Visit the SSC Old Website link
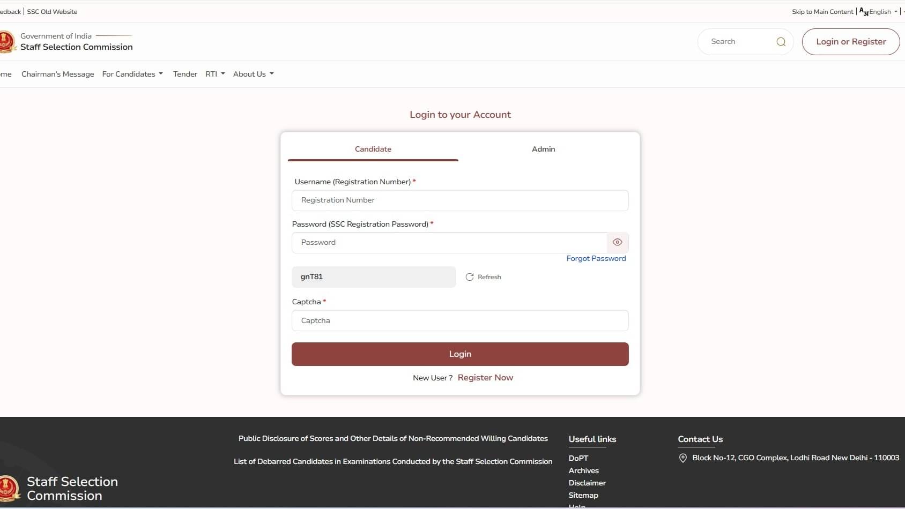Screen dimensions: 905x509 [52, 11]
